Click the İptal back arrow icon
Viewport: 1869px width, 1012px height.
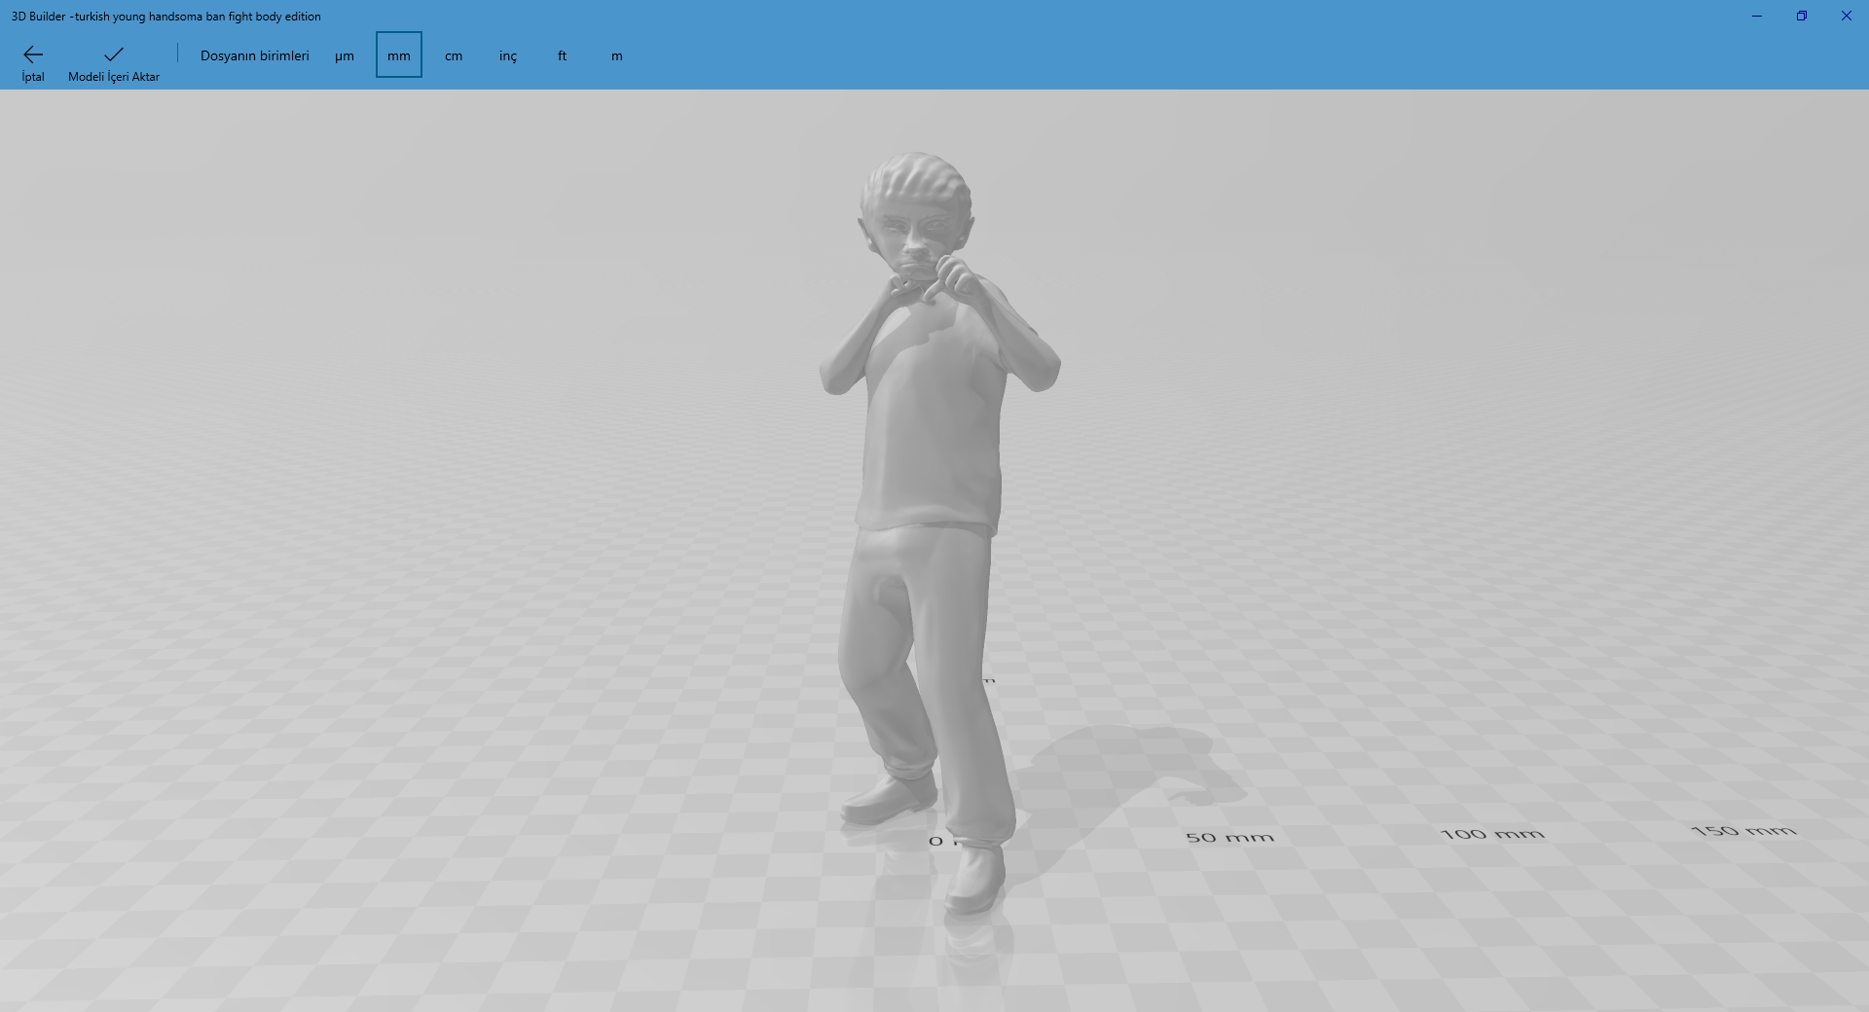click(33, 54)
